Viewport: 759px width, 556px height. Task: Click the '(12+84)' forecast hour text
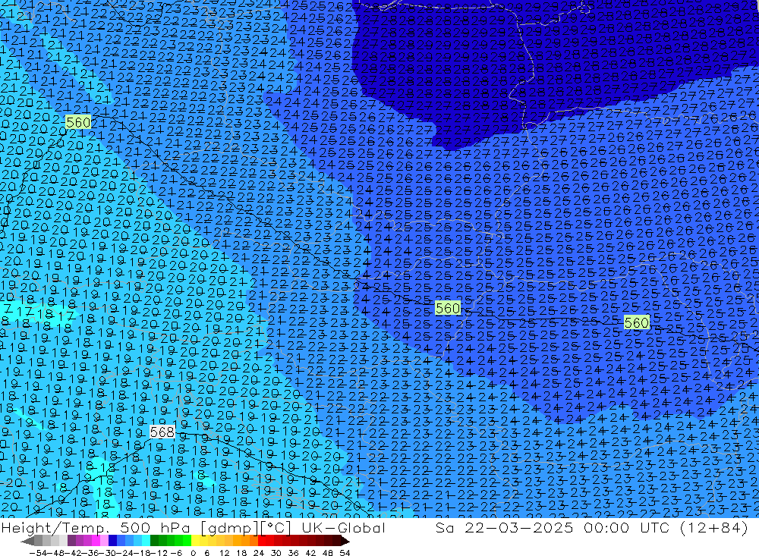coord(714,527)
